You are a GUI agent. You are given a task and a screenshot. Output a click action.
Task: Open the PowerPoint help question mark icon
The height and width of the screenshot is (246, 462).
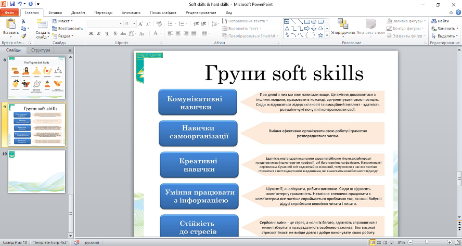pos(457,11)
